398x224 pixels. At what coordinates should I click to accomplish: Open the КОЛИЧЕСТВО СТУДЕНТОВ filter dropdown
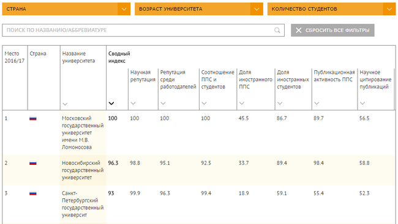point(331,9)
